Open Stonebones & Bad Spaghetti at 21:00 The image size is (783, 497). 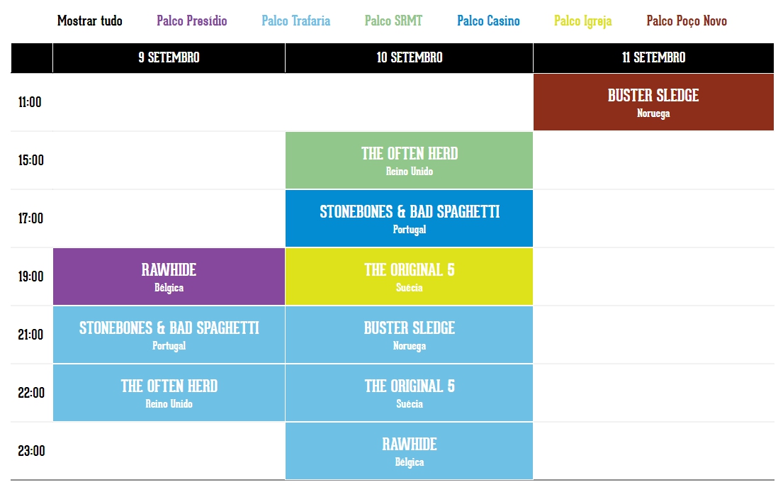click(169, 335)
